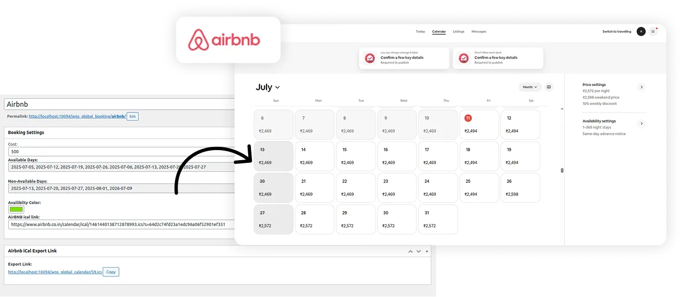683x297 pixels.
Task: Open the Listings tab
Action: point(459,32)
